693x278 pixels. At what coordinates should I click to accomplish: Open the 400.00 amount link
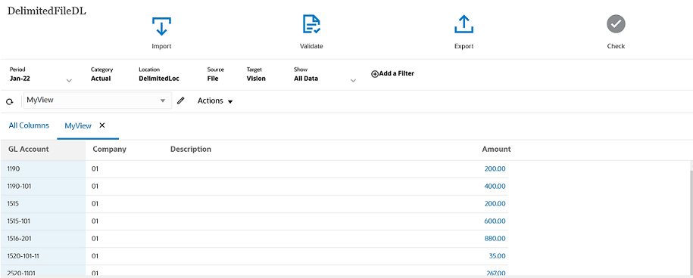click(x=495, y=187)
